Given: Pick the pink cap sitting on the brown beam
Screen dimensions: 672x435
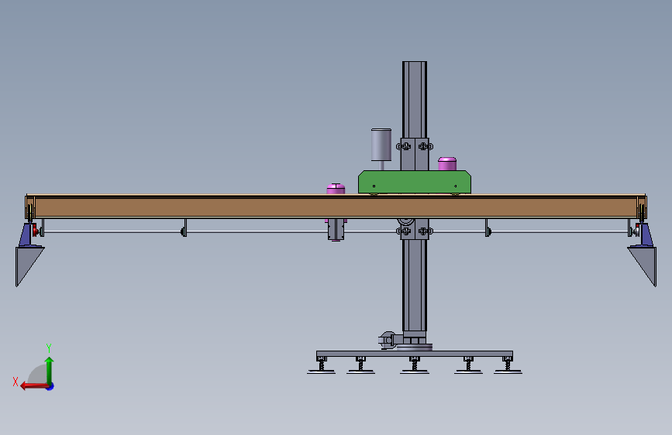Looking at the screenshot, I should [336, 189].
